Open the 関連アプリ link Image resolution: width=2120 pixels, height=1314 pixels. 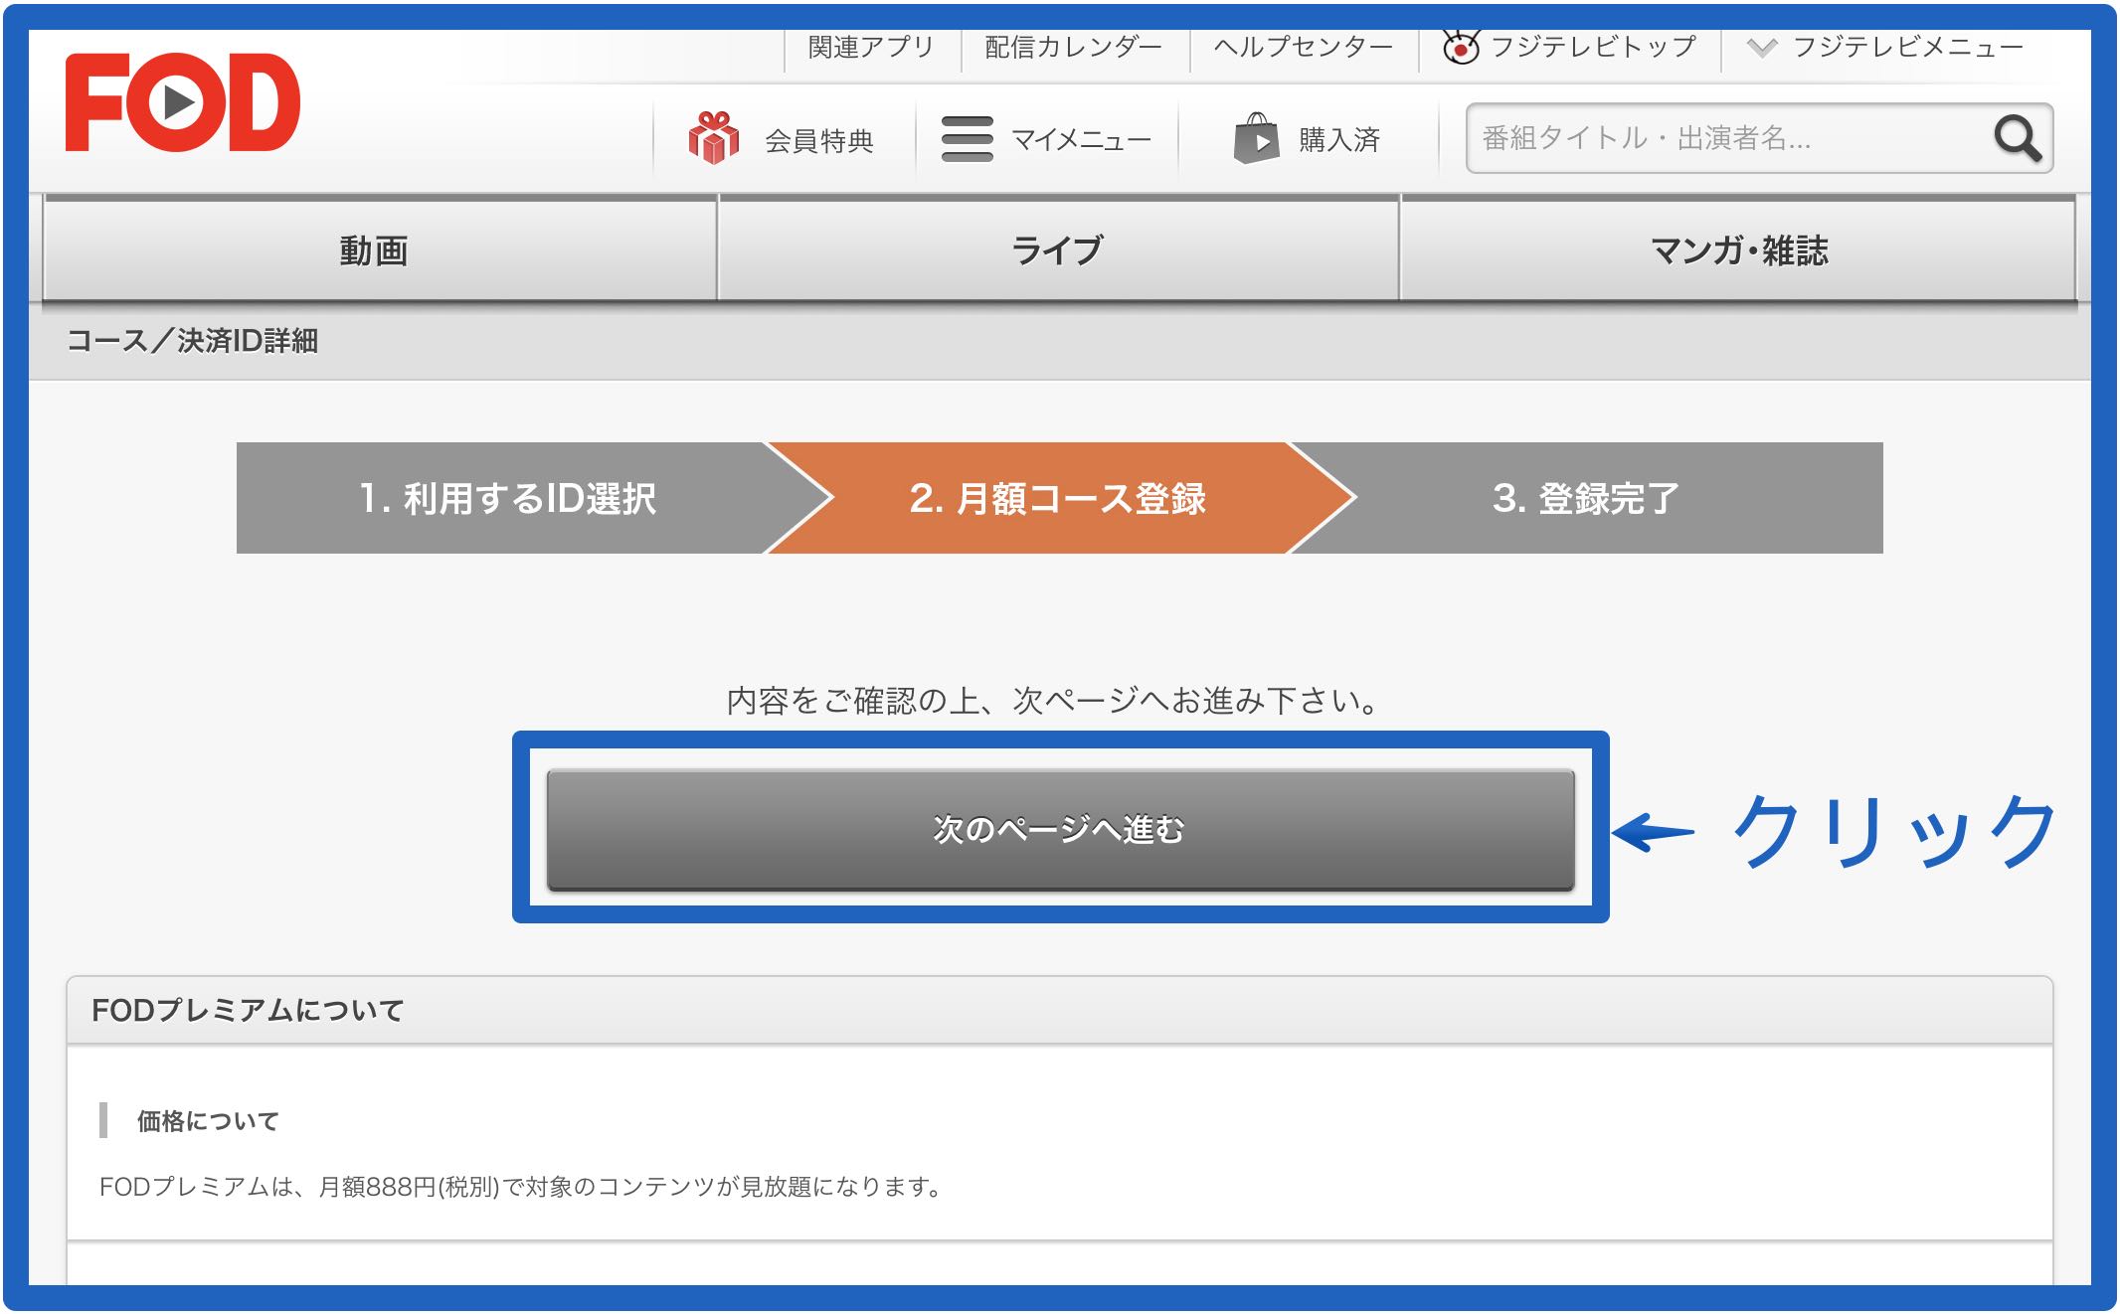pyautogui.click(x=871, y=47)
